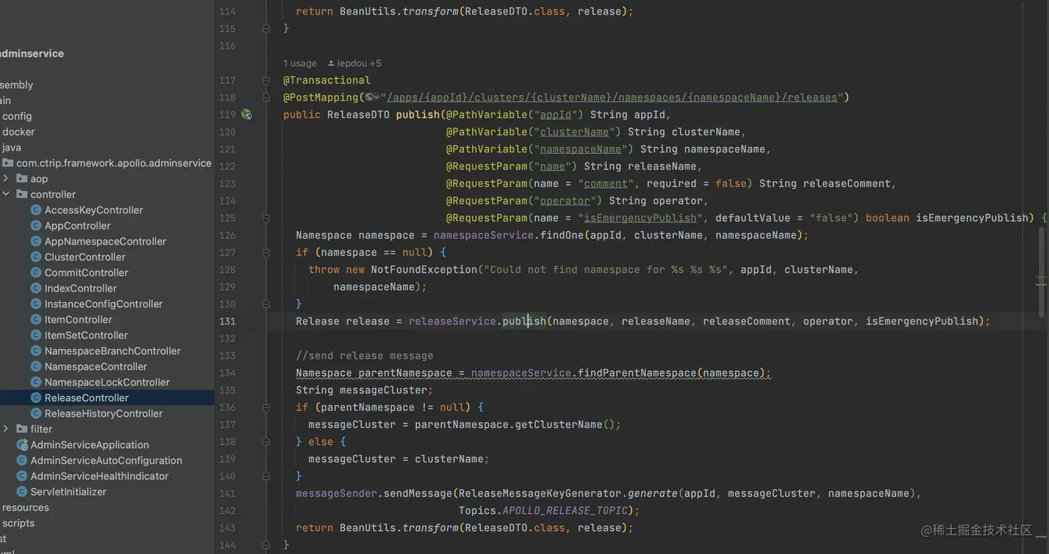Screen dimensions: 1049x554
Task: Select the scripts folder in the tree
Action: pyautogui.click(x=18, y=523)
